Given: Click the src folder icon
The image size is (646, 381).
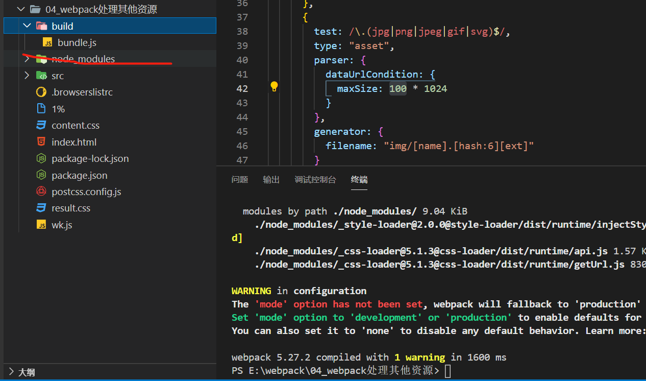Looking at the screenshot, I should (x=41, y=76).
